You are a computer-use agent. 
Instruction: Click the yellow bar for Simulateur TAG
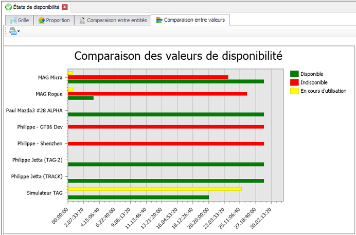coord(154,189)
